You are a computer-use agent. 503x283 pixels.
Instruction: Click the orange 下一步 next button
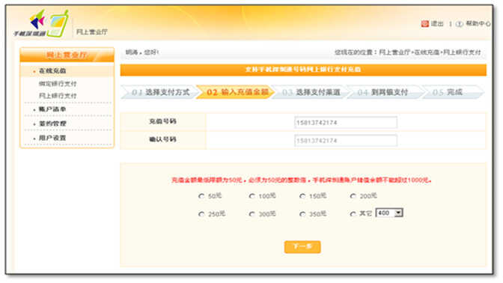pos(302,247)
